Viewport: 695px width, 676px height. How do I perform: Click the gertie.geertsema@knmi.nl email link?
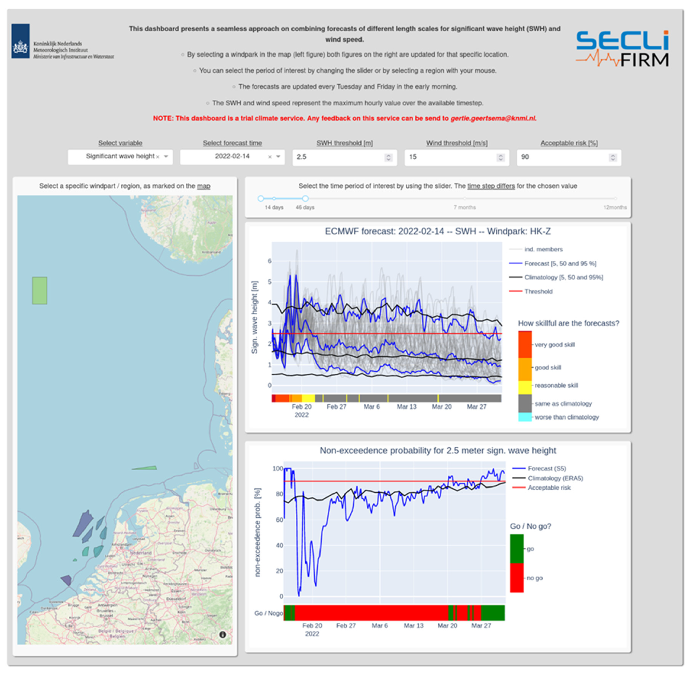click(493, 119)
